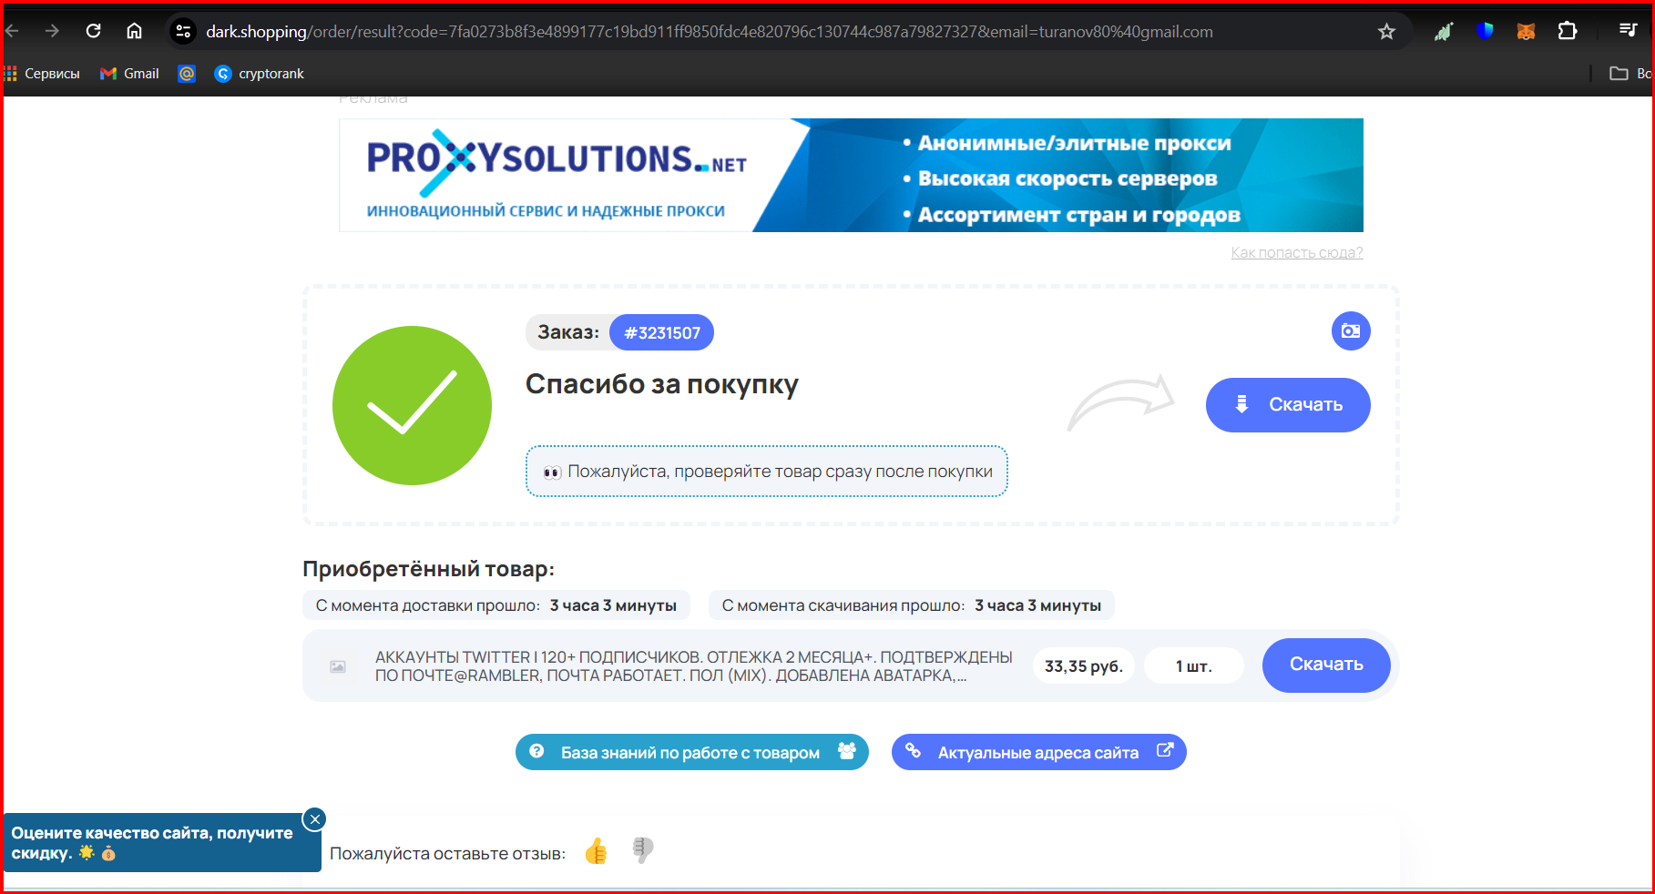Viewport: 1655px width, 894px height.
Task: Open the Extensions puzzle menu
Action: click(1567, 32)
